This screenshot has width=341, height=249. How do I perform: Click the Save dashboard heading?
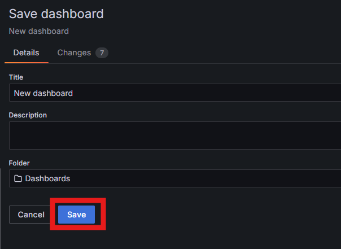point(56,14)
